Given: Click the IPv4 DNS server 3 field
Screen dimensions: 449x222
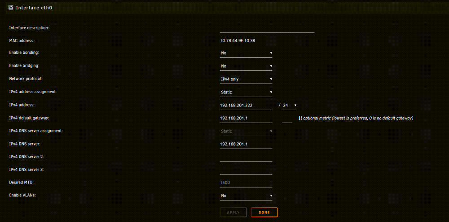Looking at the screenshot, I should [246, 170].
